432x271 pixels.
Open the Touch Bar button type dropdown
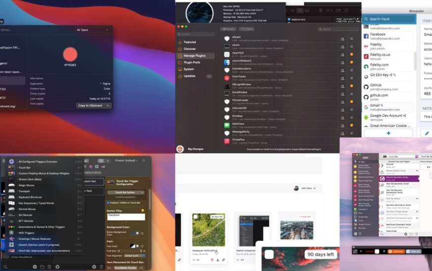coord(126,193)
